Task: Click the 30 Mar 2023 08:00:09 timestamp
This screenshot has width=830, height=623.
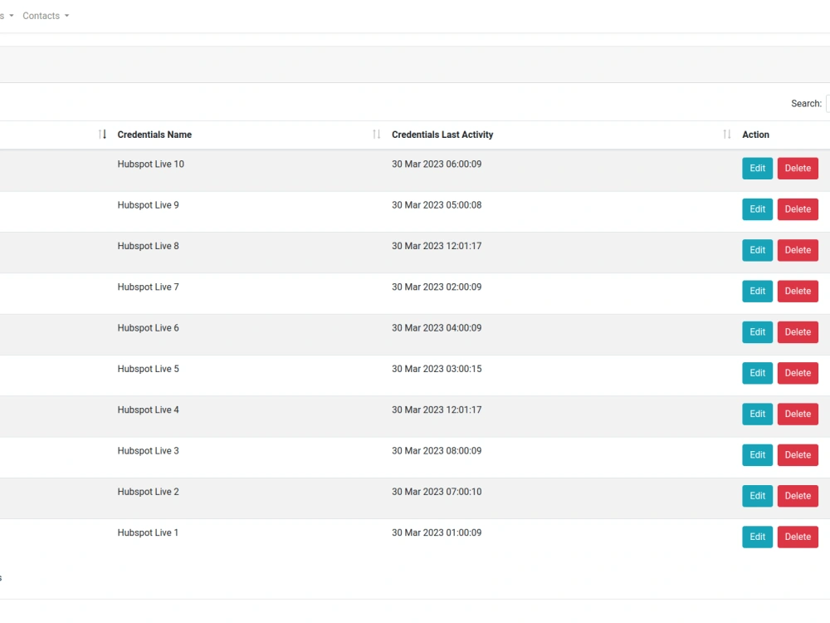Action: (x=437, y=451)
